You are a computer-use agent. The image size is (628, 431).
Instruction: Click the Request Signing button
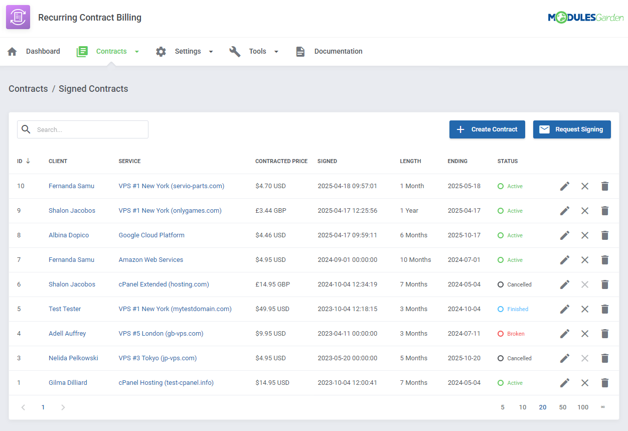572,129
